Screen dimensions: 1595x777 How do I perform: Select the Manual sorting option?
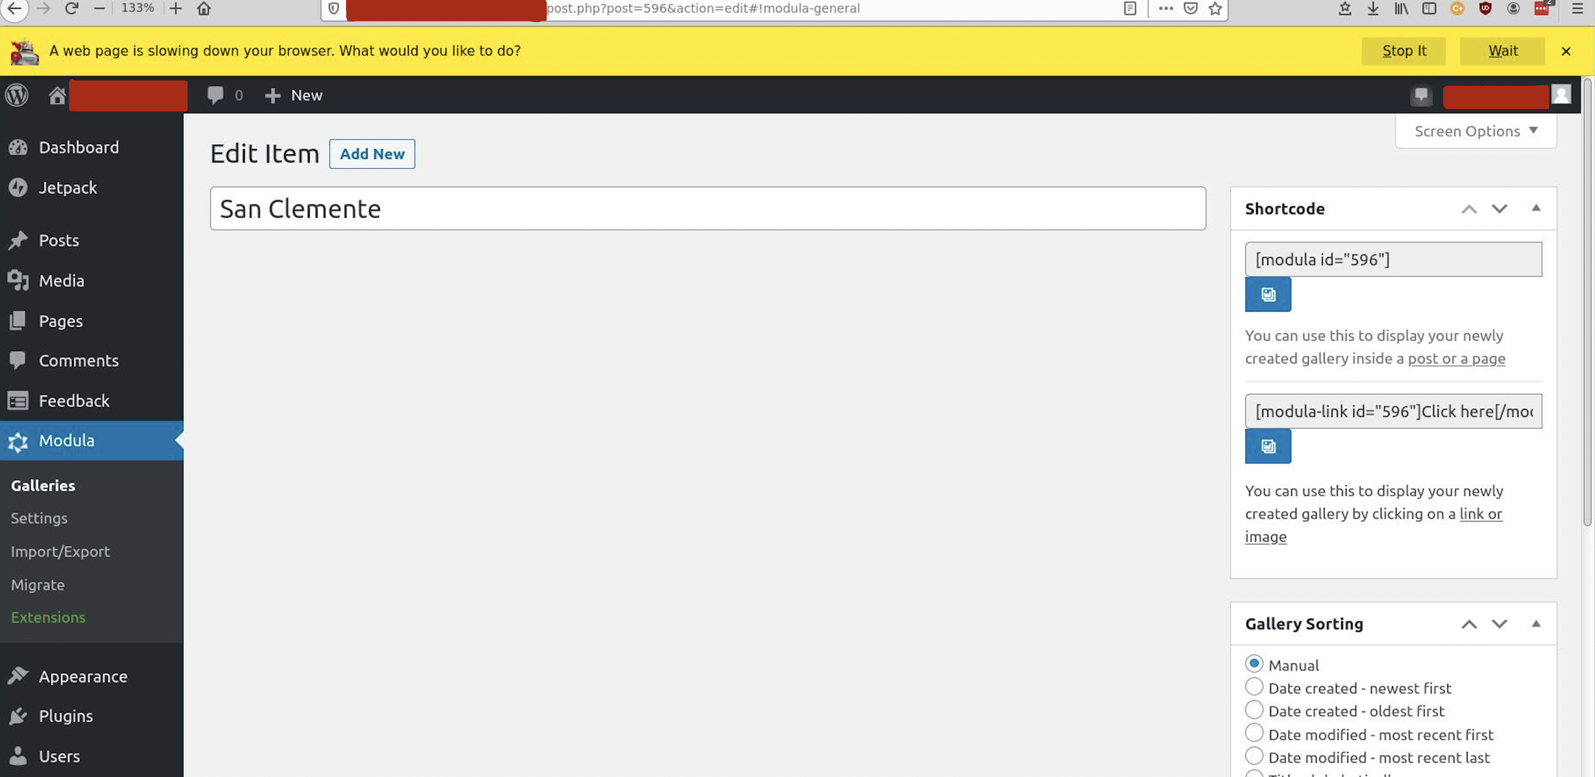tap(1254, 664)
